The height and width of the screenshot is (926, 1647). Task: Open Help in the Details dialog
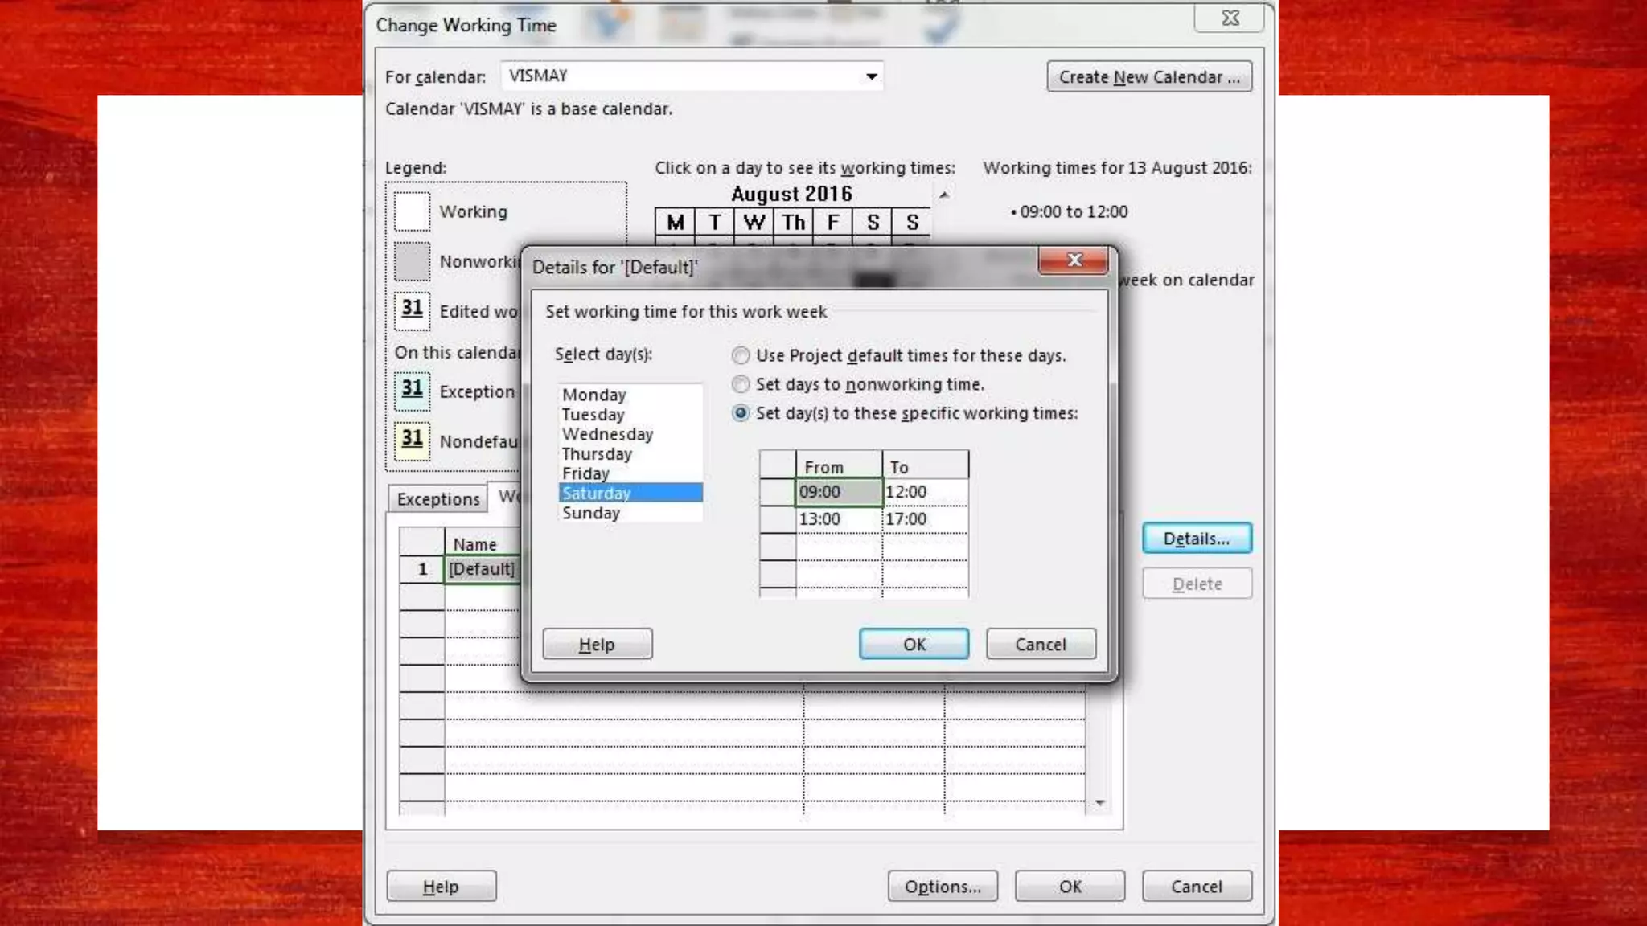(597, 645)
